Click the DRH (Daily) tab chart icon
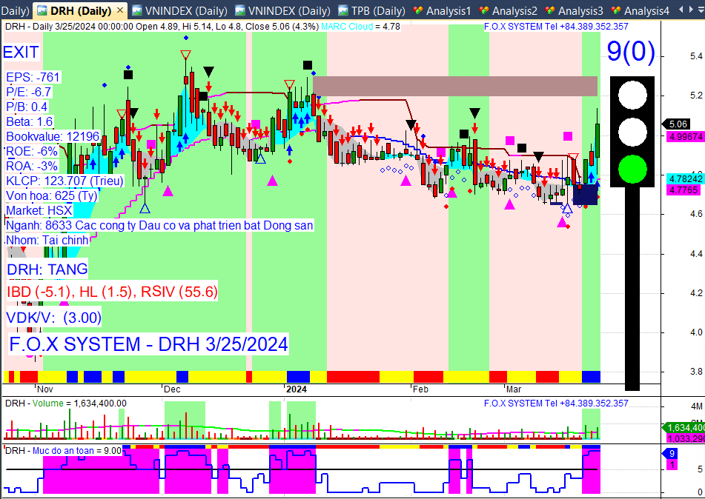 coord(42,10)
